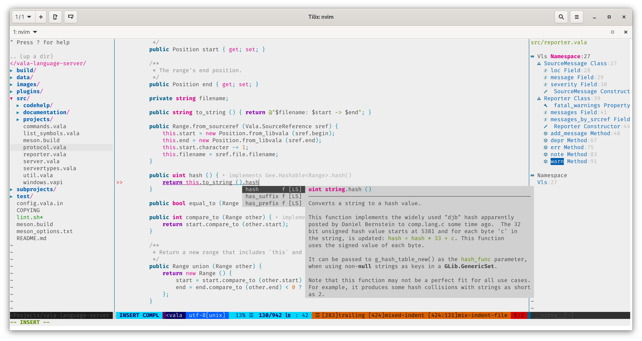Select 'has_prefix' completion entry
The image size is (642, 341).
pyautogui.click(x=273, y=203)
